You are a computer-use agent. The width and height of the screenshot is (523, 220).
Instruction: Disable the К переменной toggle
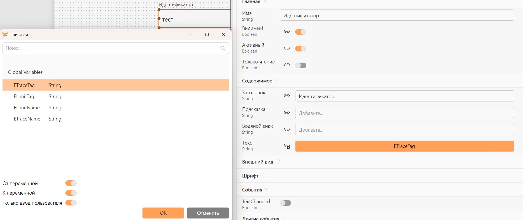(x=71, y=193)
